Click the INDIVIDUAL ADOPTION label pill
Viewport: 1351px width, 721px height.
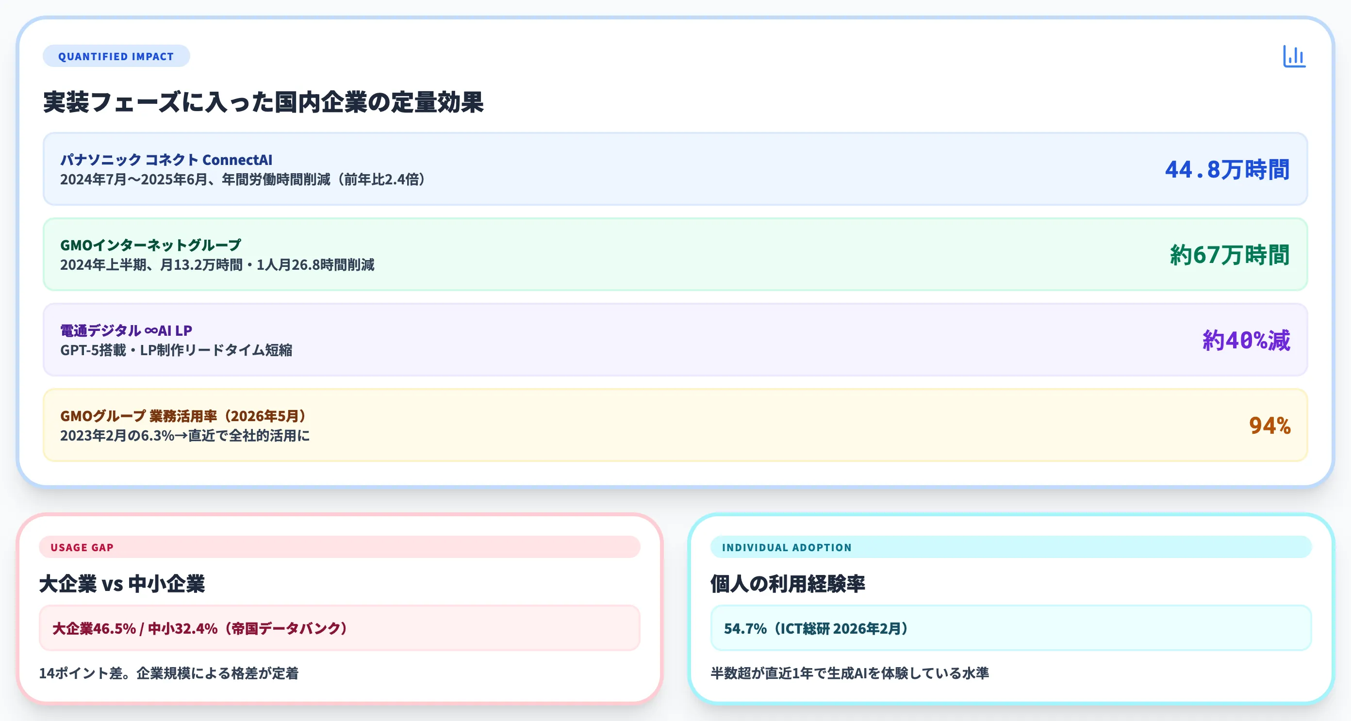coord(1011,547)
